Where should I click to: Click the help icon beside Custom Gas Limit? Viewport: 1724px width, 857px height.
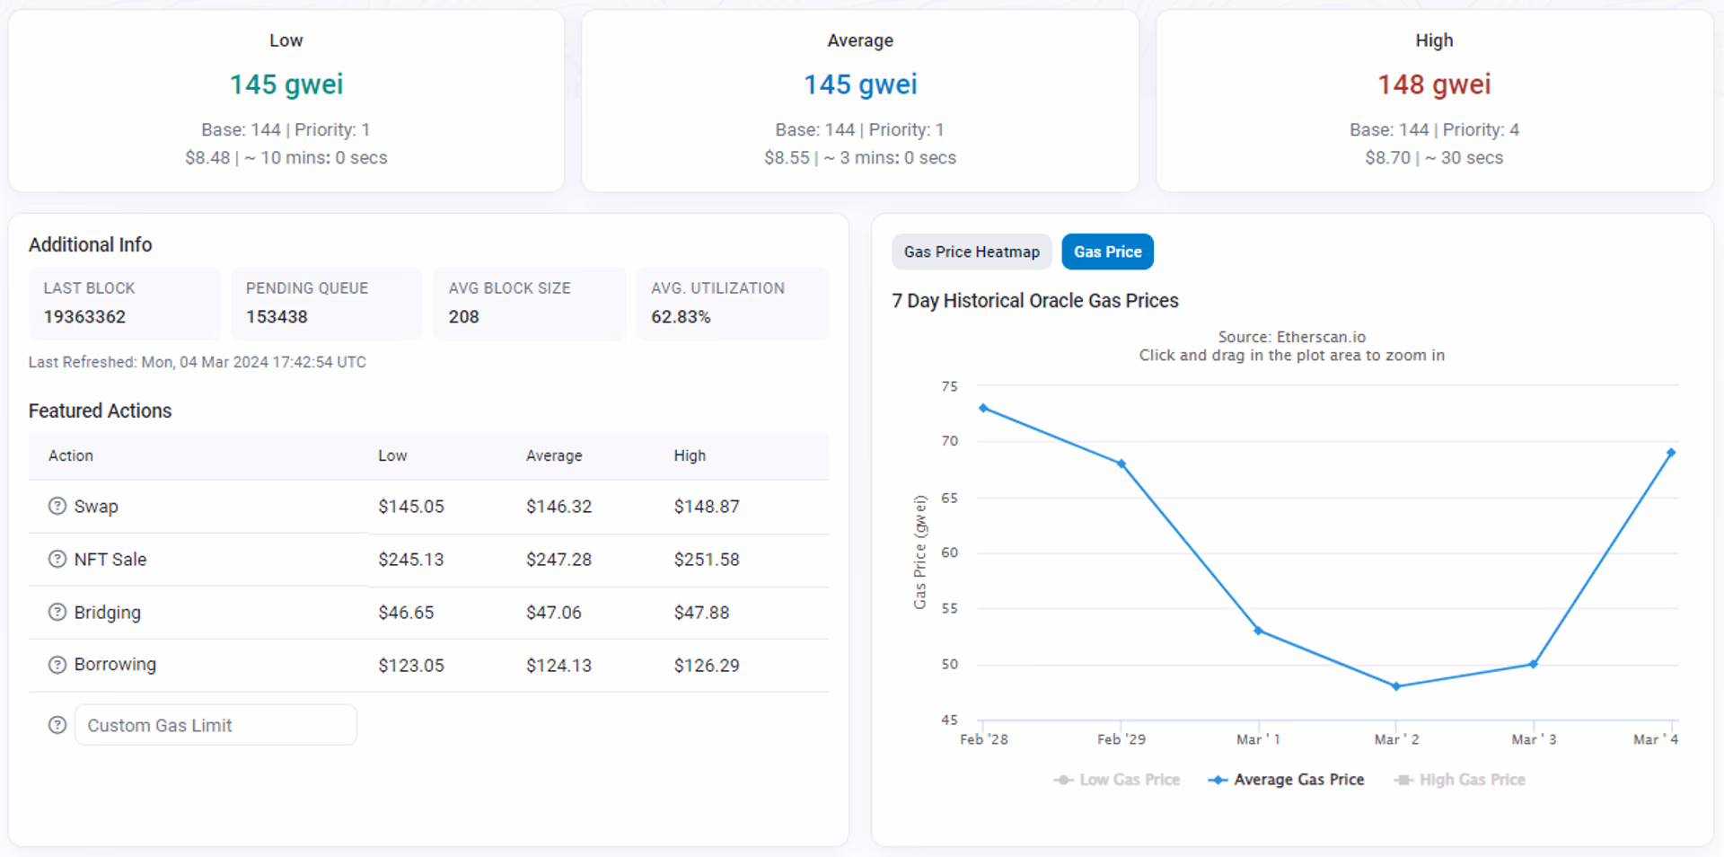(x=57, y=725)
